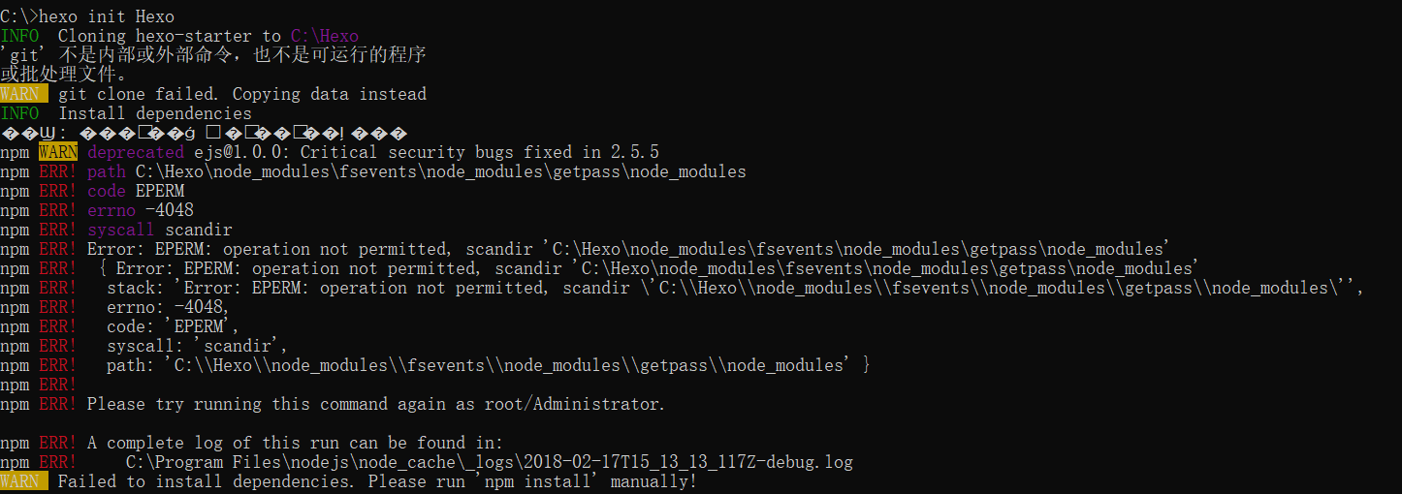
Task: Click the "syscall: 'scandir'," object property line
Action: [197, 346]
